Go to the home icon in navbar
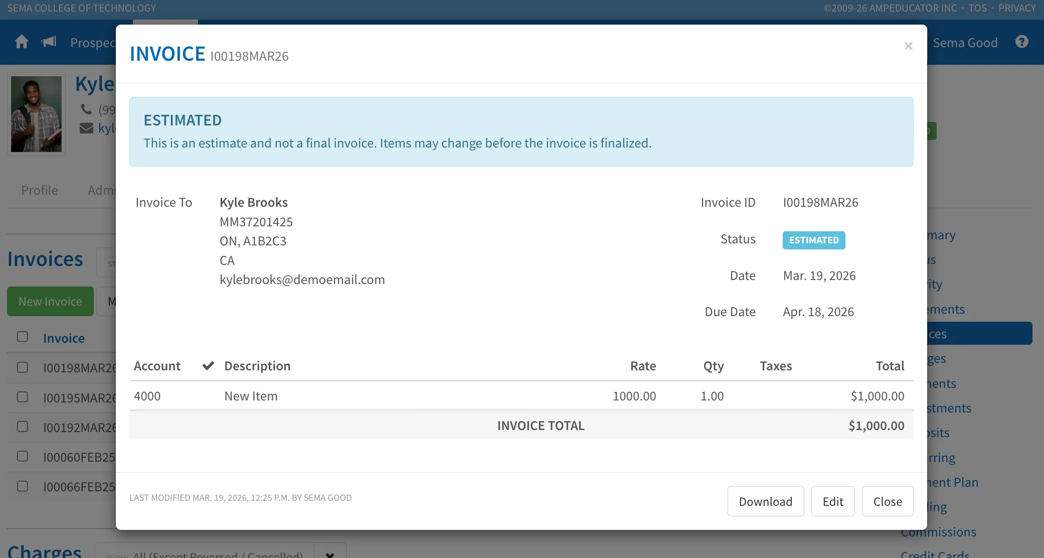The height and width of the screenshot is (558, 1044). (22, 42)
